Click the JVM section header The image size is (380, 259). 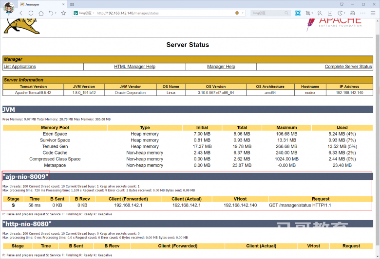point(188,109)
